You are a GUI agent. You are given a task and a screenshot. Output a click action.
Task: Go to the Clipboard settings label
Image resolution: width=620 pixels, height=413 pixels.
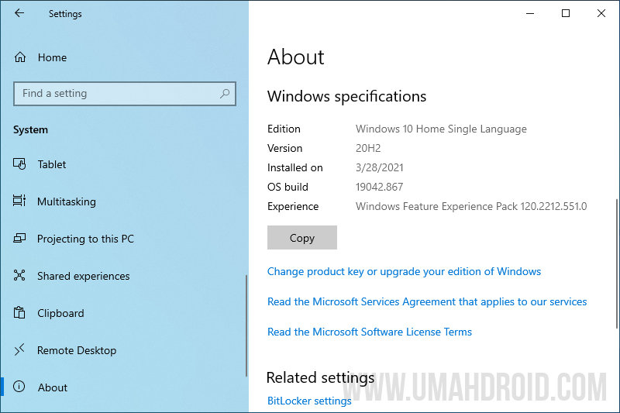coord(60,313)
